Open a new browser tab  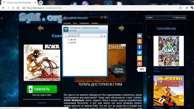point(41,2)
